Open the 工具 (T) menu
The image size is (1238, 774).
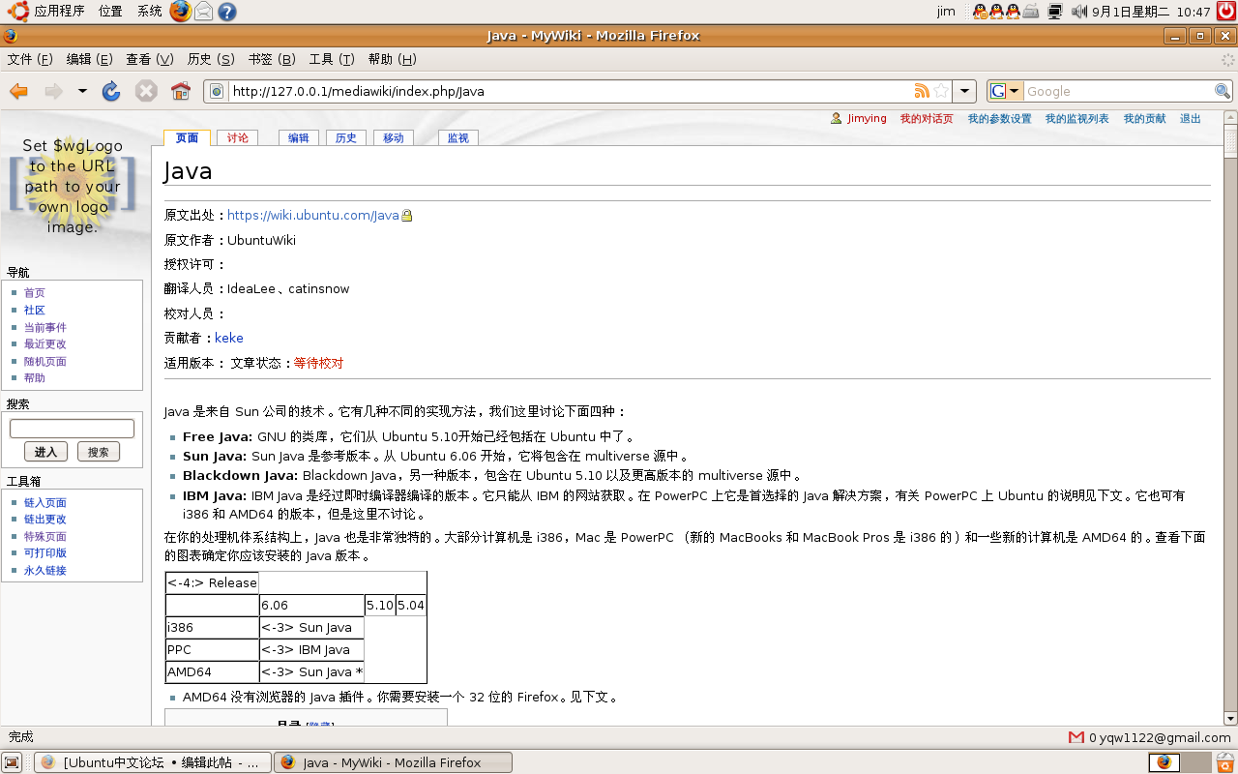tap(332, 59)
